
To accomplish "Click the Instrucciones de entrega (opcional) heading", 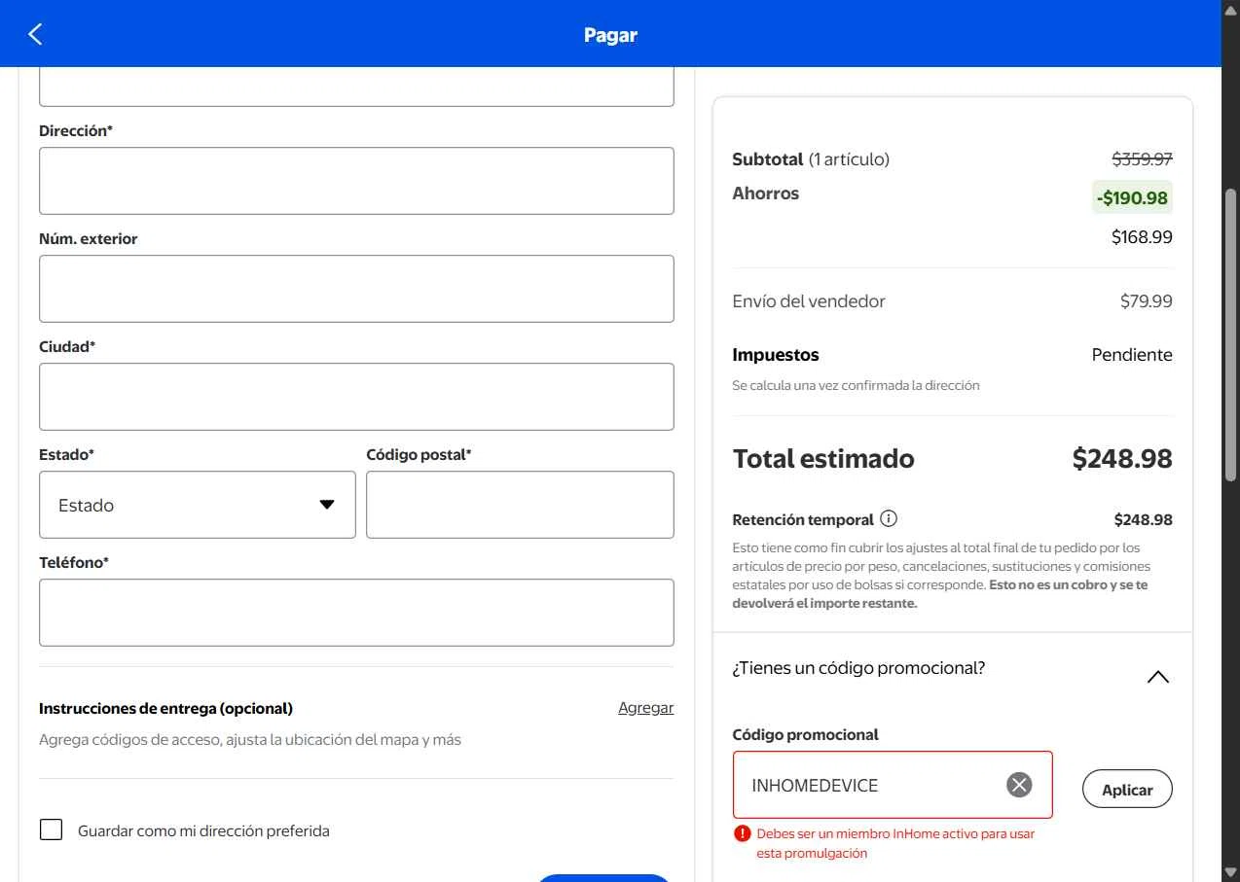I will click(165, 708).
